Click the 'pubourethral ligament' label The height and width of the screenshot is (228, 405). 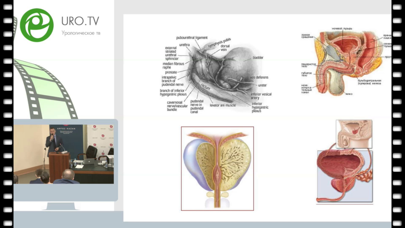point(192,38)
